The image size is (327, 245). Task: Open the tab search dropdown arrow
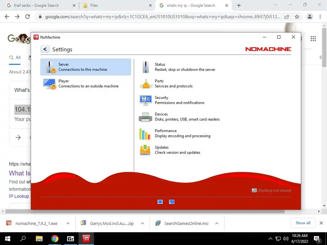click(x=276, y=4)
